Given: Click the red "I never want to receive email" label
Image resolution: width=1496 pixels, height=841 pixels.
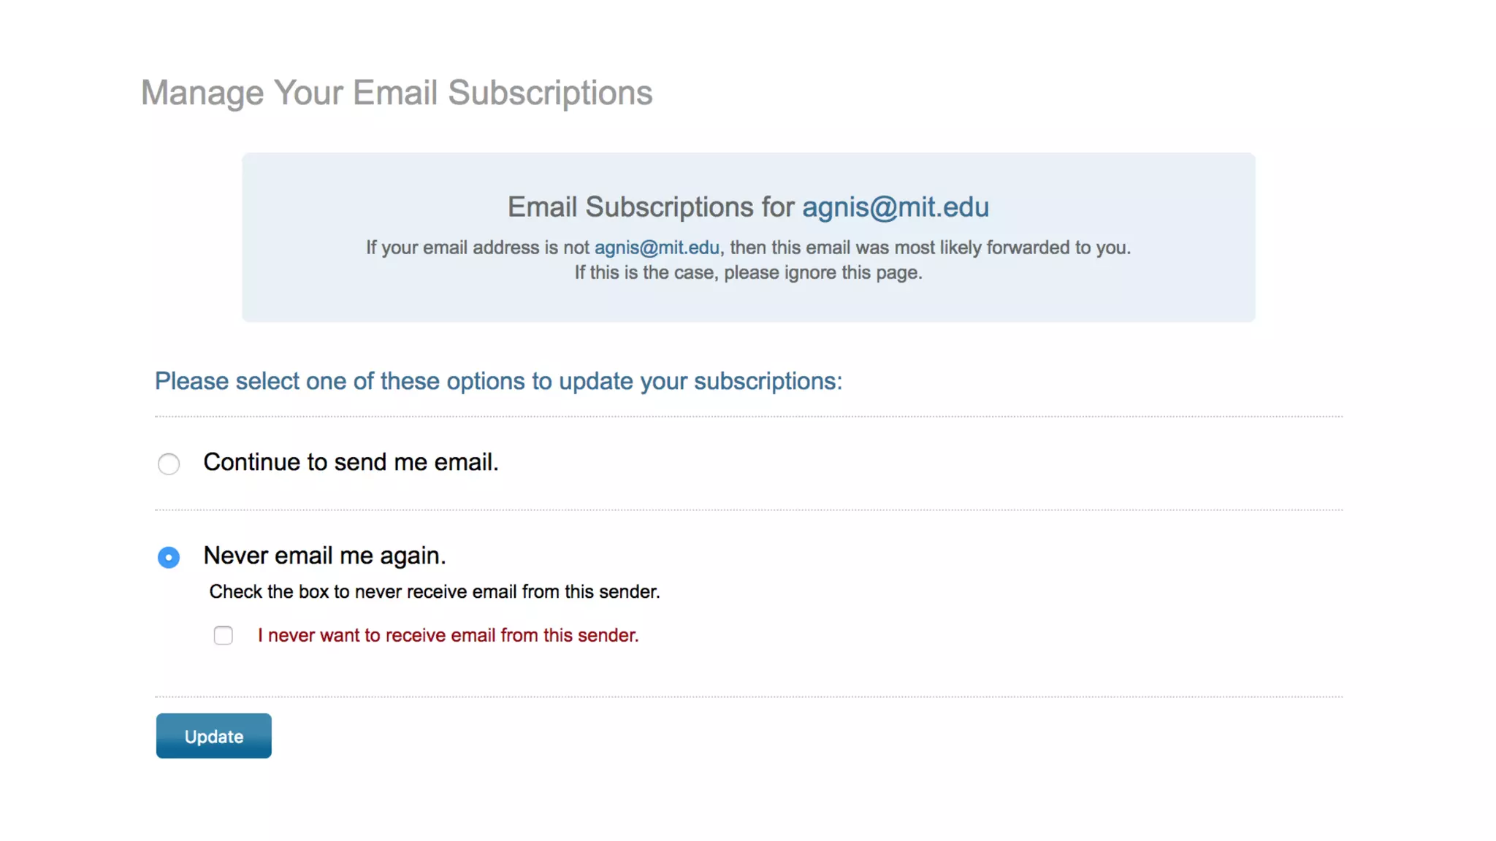Looking at the screenshot, I should (448, 636).
